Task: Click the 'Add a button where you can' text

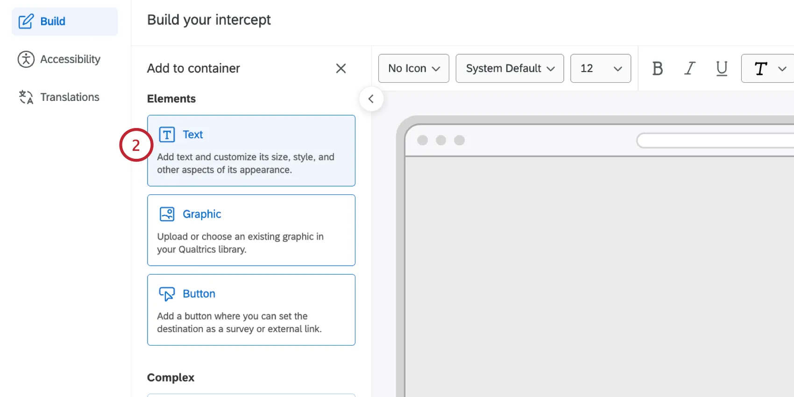Action: [x=239, y=323]
